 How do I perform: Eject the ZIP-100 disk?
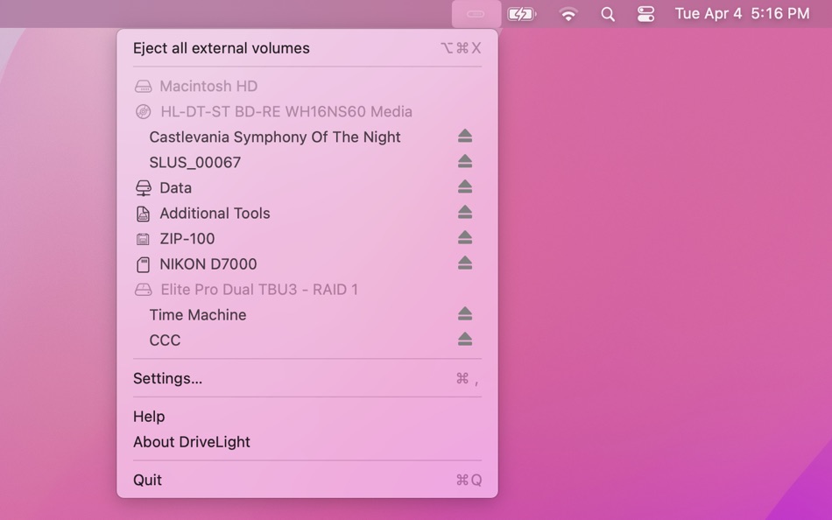(465, 238)
